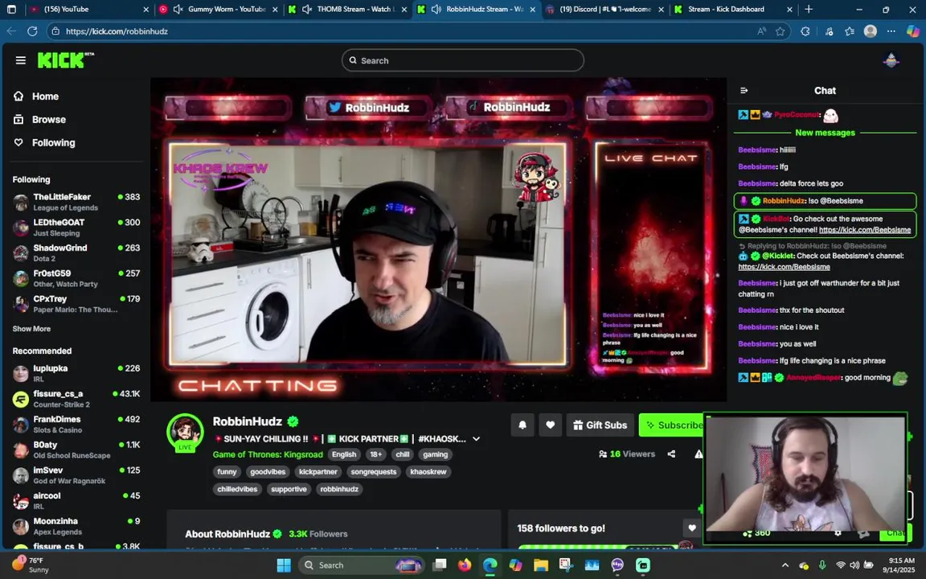926x579 pixels.
Task: Open the volume control in system tray
Action: tap(854, 565)
